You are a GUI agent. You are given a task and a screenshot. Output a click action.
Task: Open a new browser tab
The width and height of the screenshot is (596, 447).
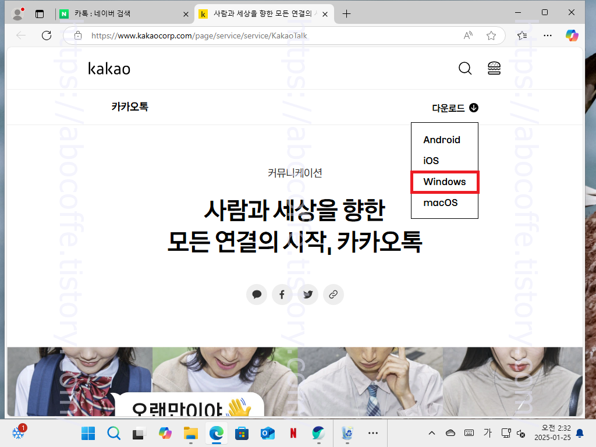[346, 14]
